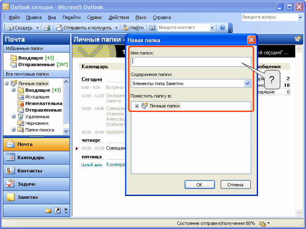306x229 pixels.
Task: Select Отправленные [397] favorite folder
Action: [39, 64]
